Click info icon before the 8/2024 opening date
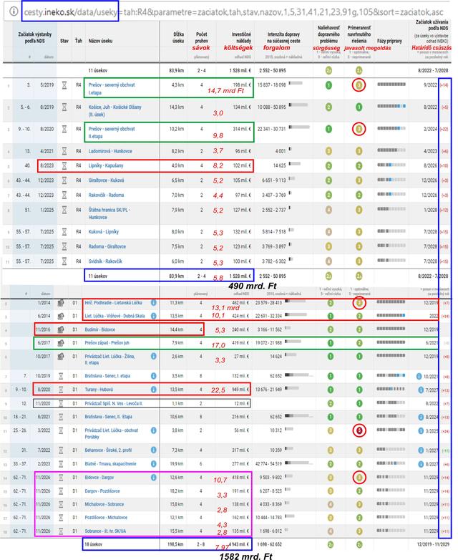This screenshot has height=560, width=458. [421, 417]
